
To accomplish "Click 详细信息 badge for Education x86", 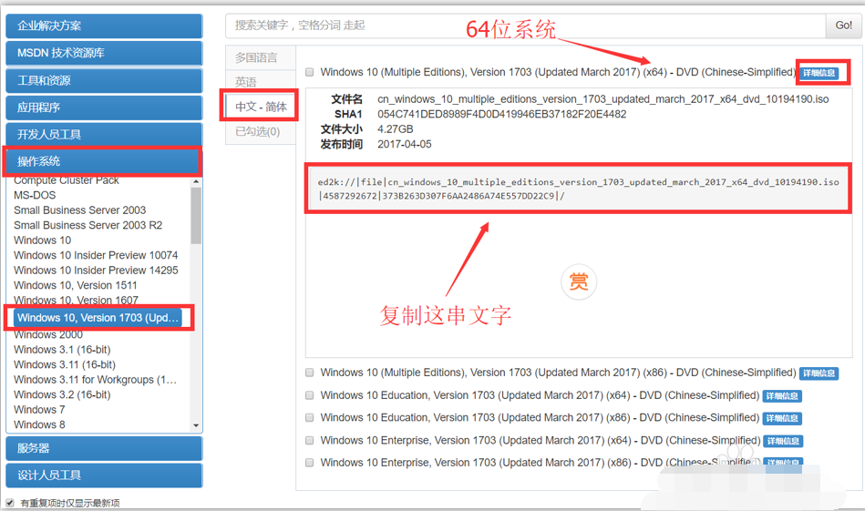I will 783,419.
